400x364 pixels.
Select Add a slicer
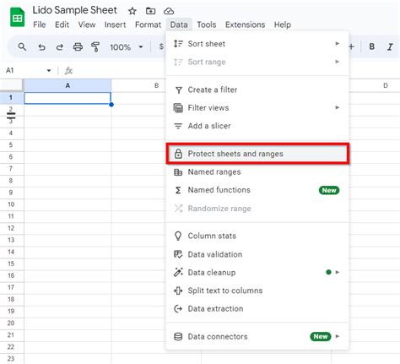tap(257, 126)
